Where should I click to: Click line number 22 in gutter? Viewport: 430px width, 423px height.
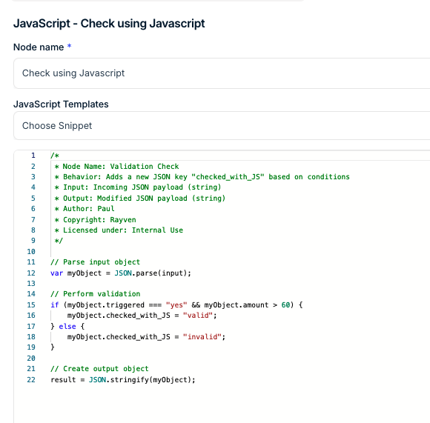[x=31, y=380]
